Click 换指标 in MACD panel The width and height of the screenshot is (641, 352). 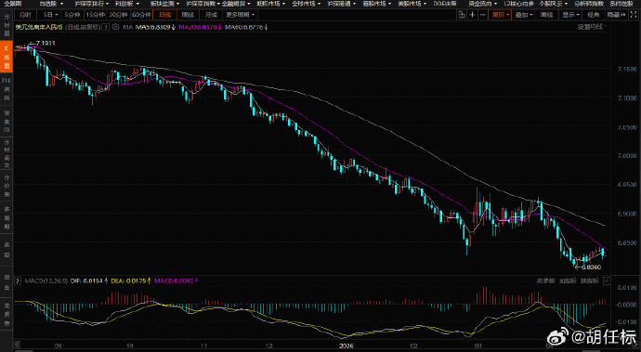(590, 280)
